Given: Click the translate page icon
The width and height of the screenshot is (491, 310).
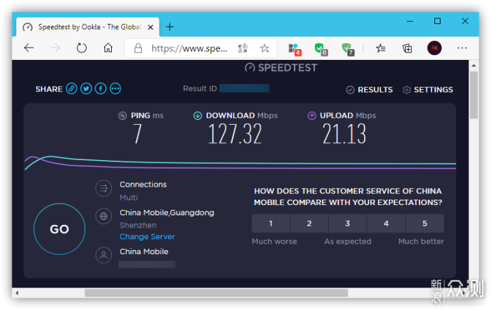Looking at the screenshot, I should click(x=243, y=48).
